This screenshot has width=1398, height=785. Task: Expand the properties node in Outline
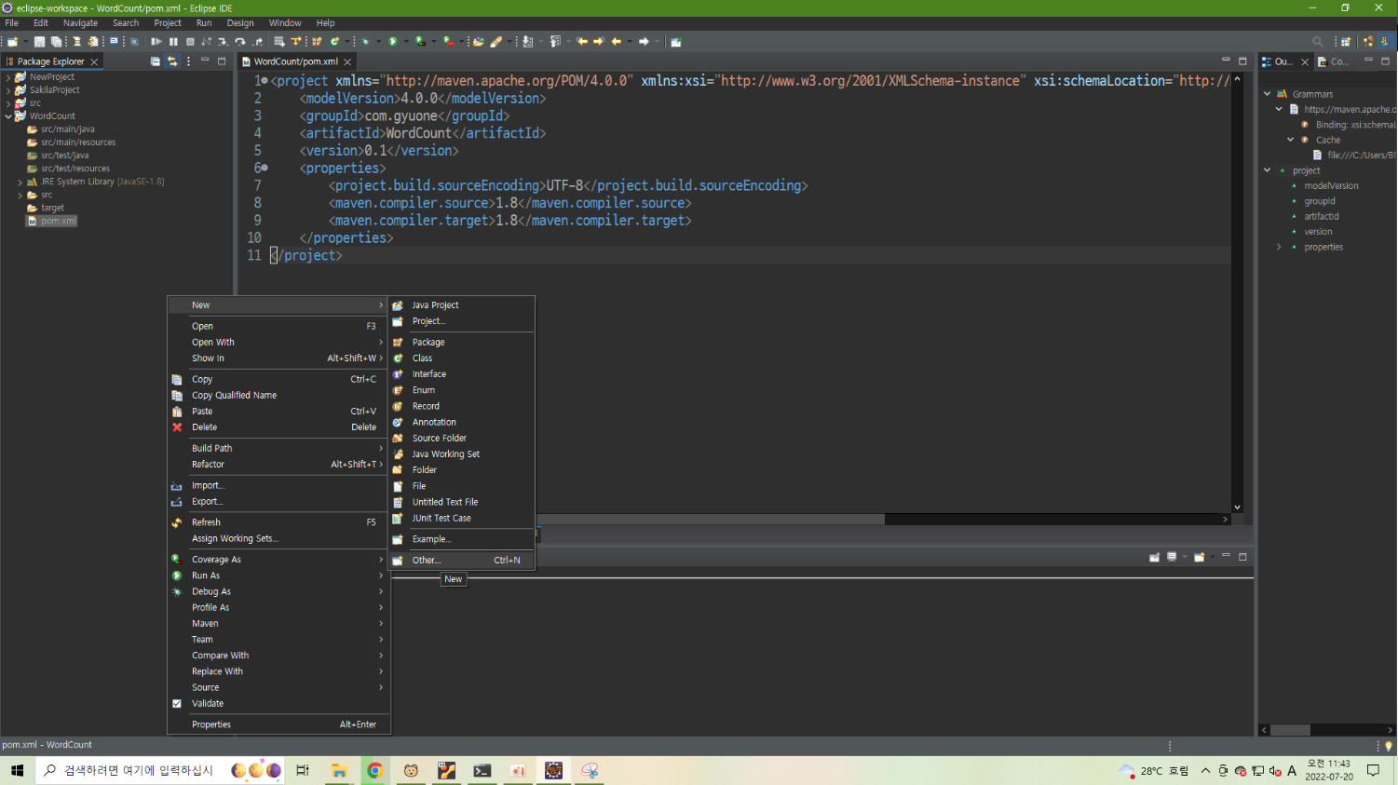coord(1279,247)
